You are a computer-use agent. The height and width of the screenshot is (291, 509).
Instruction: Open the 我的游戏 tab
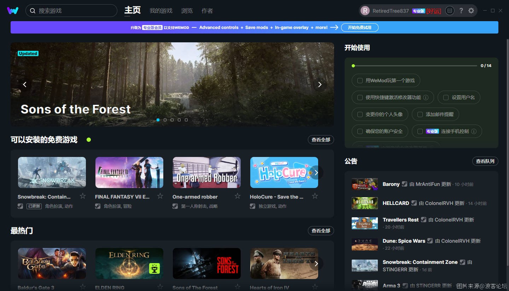tap(161, 11)
